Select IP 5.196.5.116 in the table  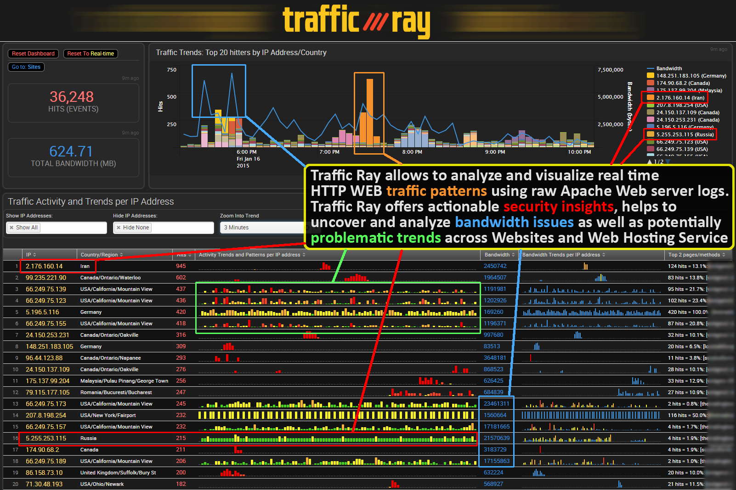coord(42,312)
